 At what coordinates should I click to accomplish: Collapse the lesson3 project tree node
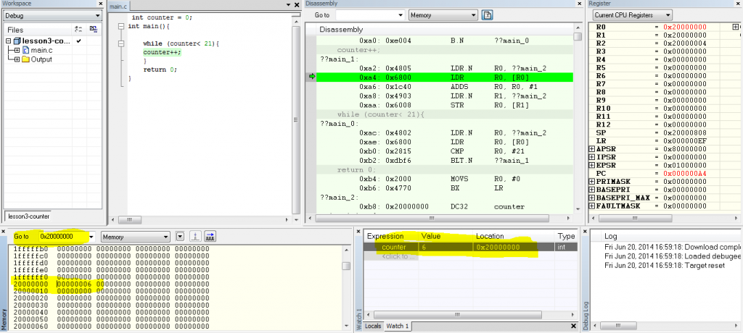point(9,41)
